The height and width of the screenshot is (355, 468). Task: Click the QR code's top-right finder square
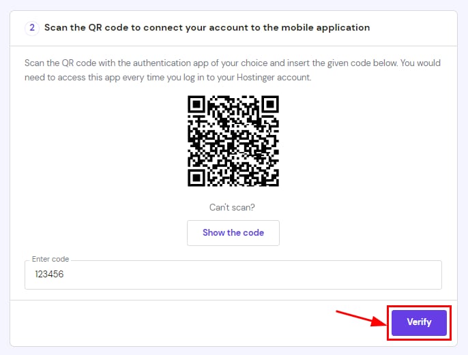[x=269, y=106]
